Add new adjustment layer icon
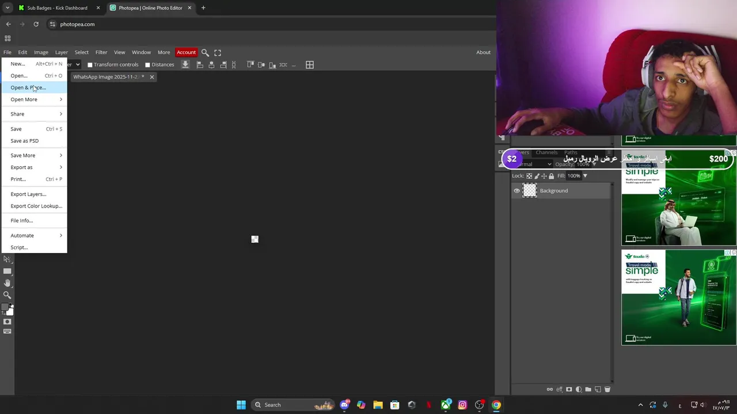Image resolution: width=737 pixels, height=414 pixels. pos(579,389)
